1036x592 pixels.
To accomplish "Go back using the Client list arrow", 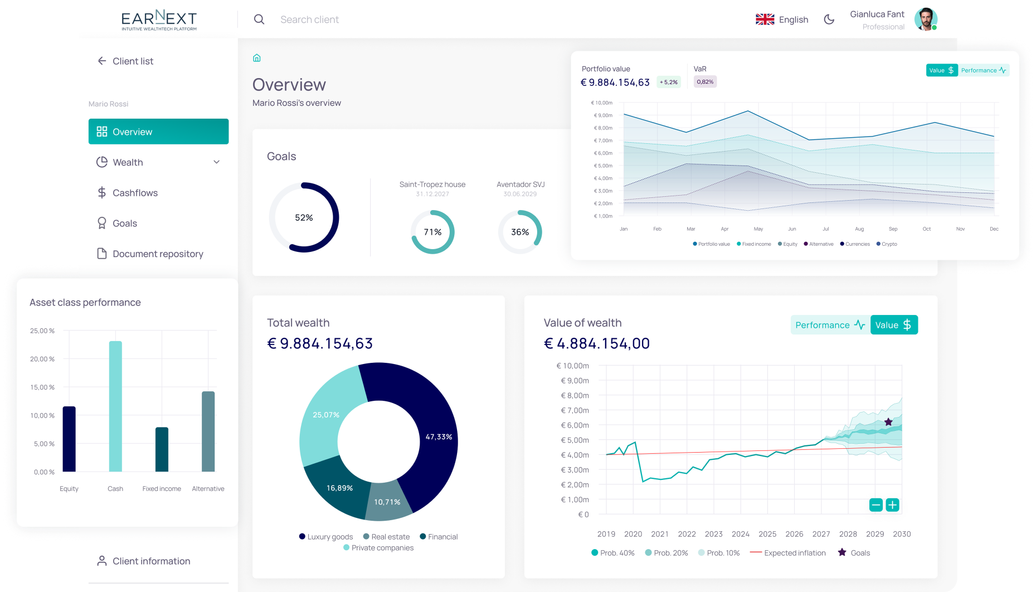I will point(102,61).
